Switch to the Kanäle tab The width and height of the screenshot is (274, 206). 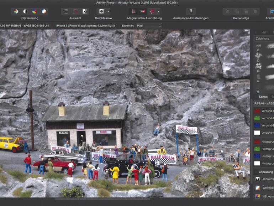[x=263, y=97]
